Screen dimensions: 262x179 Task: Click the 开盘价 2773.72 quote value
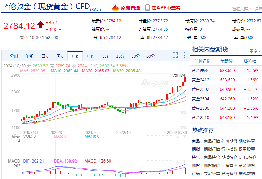coord(161,21)
